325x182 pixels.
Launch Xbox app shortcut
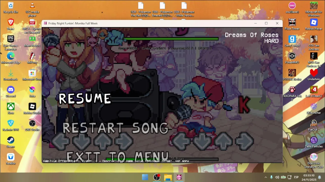click(11, 108)
